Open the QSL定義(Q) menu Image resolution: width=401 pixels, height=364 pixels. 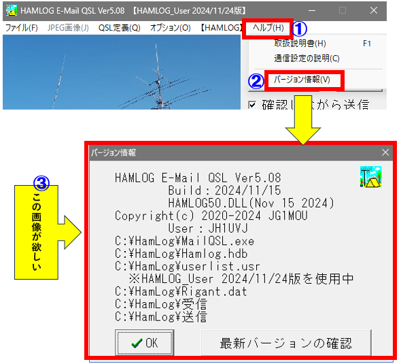(x=119, y=28)
